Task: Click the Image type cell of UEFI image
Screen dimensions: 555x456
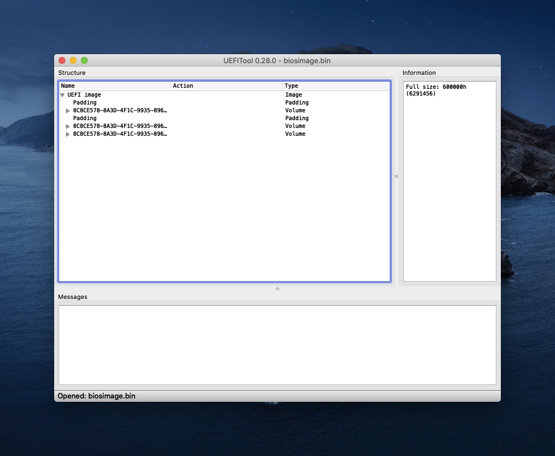Action: point(294,95)
